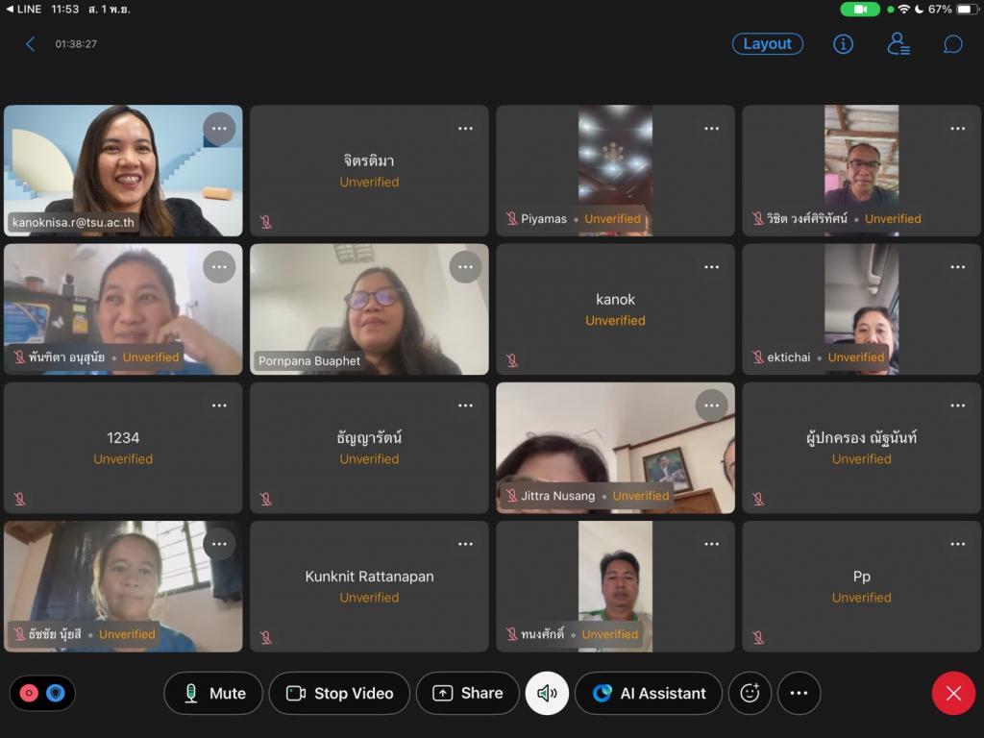Open options menu on Pp tile
The width and height of the screenshot is (984, 738).
[957, 544]
